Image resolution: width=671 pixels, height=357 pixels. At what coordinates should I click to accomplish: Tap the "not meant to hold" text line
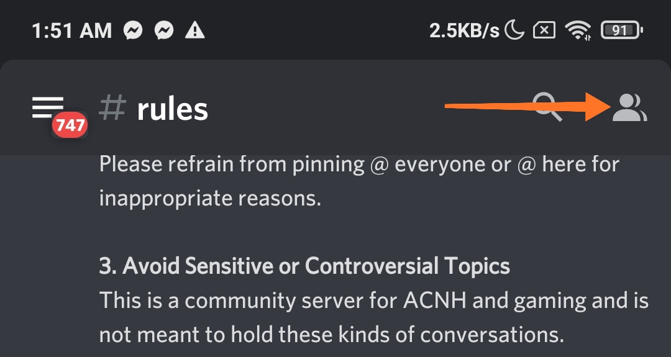331,335
